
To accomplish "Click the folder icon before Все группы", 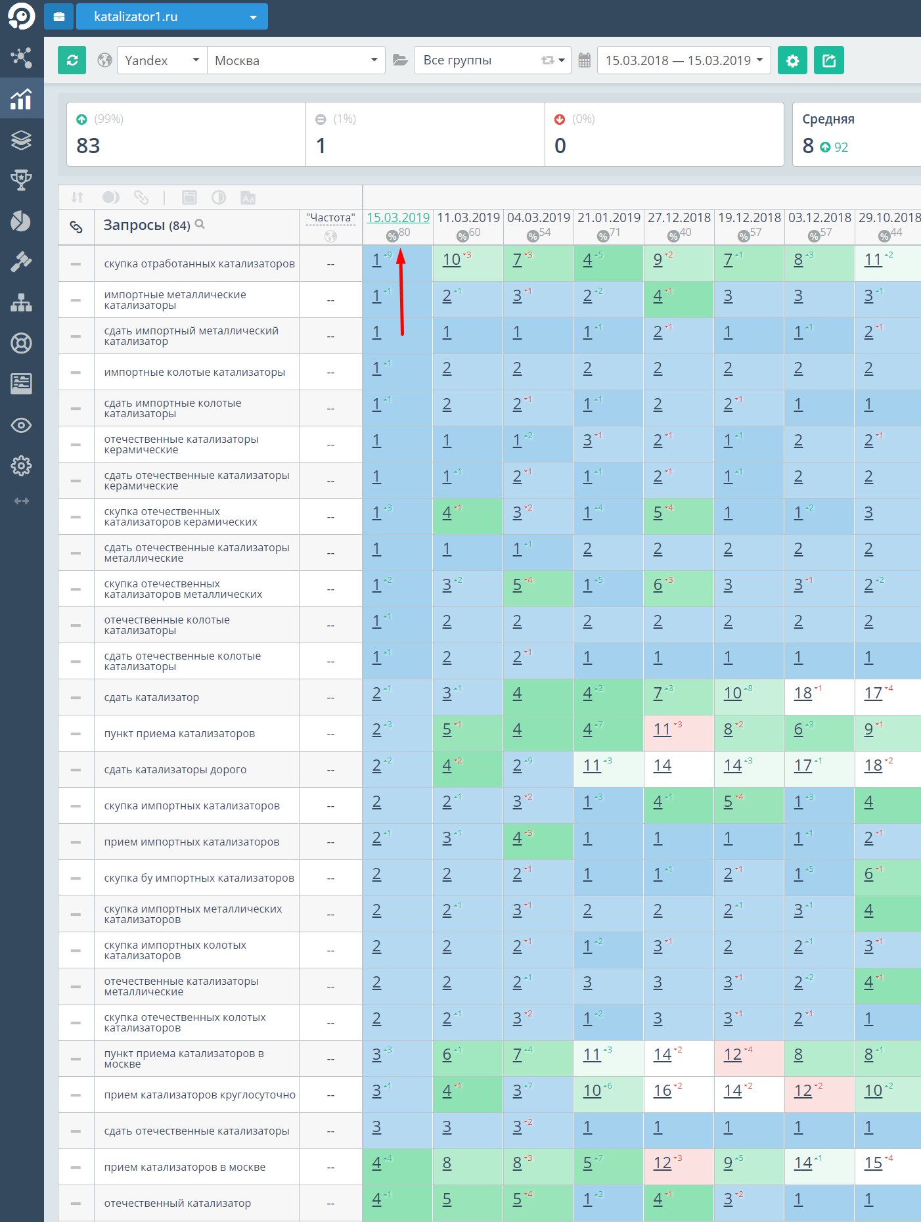I will [400, 60].
